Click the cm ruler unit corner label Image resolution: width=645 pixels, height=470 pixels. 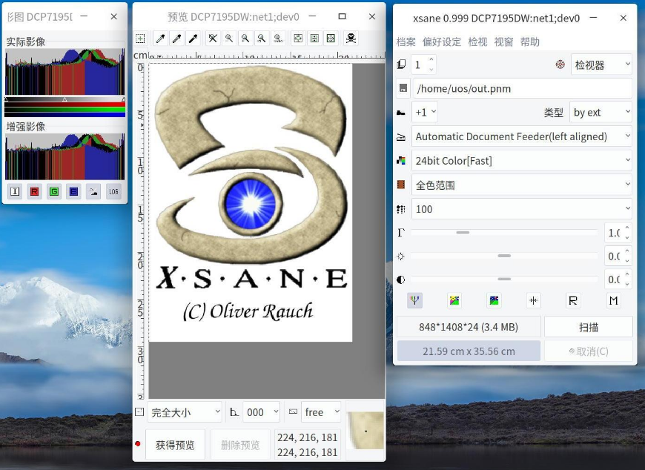(140, 55)
